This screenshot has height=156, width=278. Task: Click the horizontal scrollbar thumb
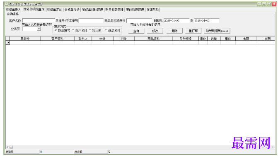click(x=11, y=147)
